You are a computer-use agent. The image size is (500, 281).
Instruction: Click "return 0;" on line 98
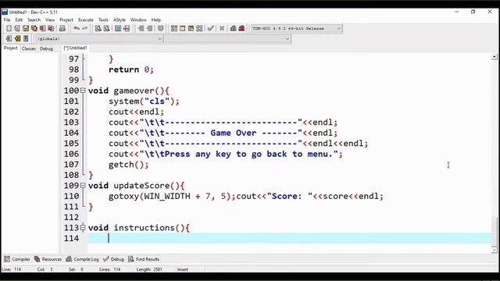pos(131,69)
